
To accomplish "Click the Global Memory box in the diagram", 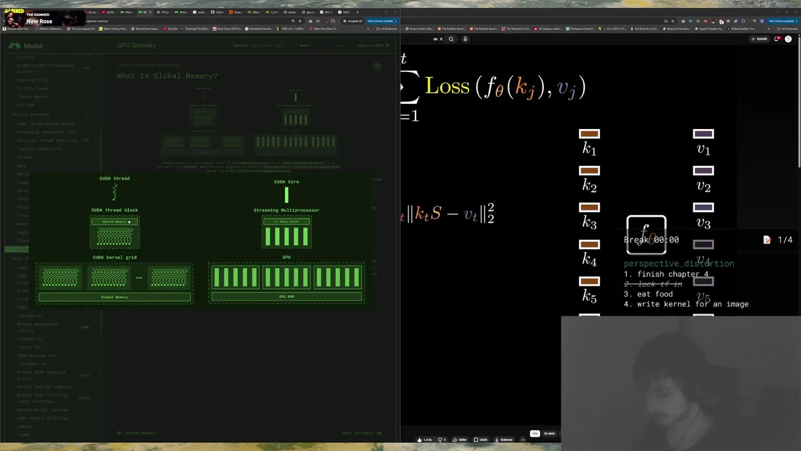I will point(115,297).
